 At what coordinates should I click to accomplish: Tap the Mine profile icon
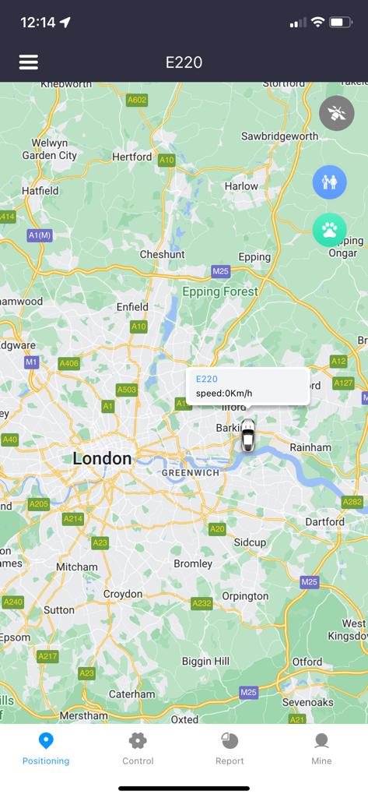click(x=321, y=741)
